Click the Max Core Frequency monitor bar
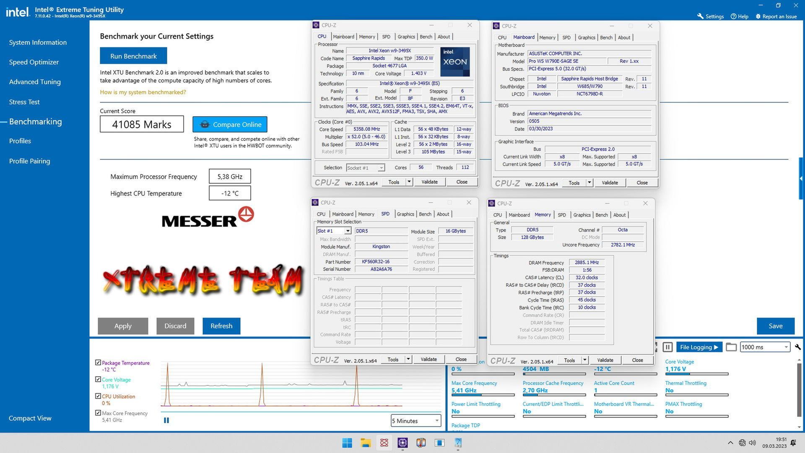The image size is (805, 453). [x=483, y=395]
